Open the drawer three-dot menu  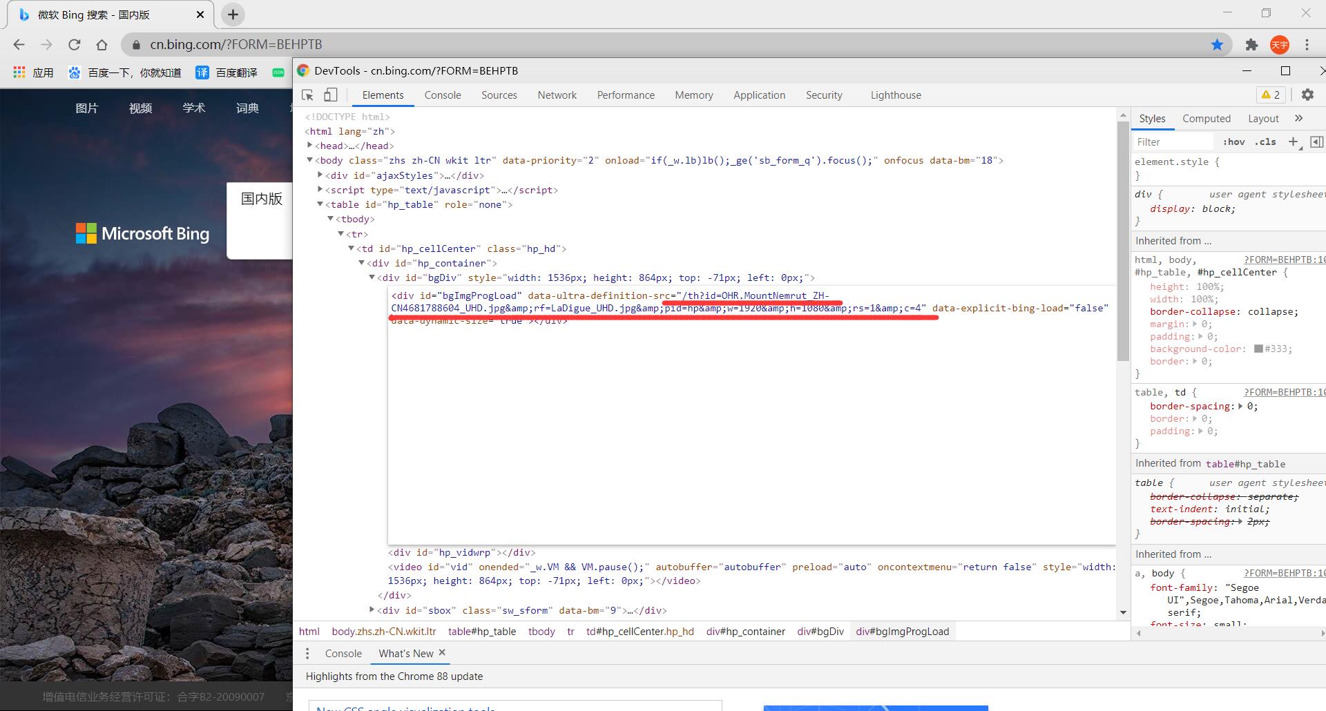(x=308, y=653)
